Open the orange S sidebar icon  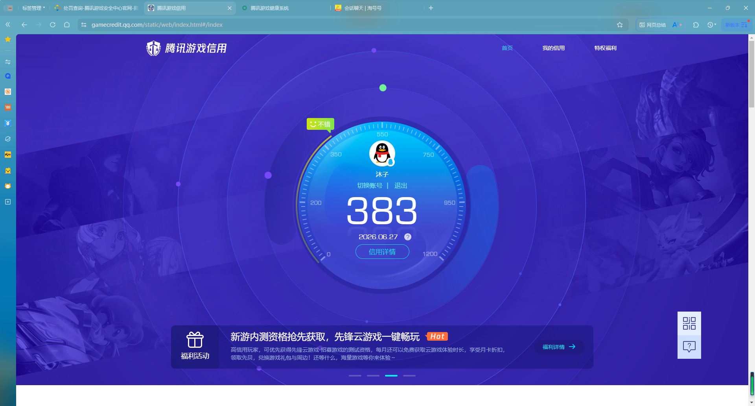point(8,92)
